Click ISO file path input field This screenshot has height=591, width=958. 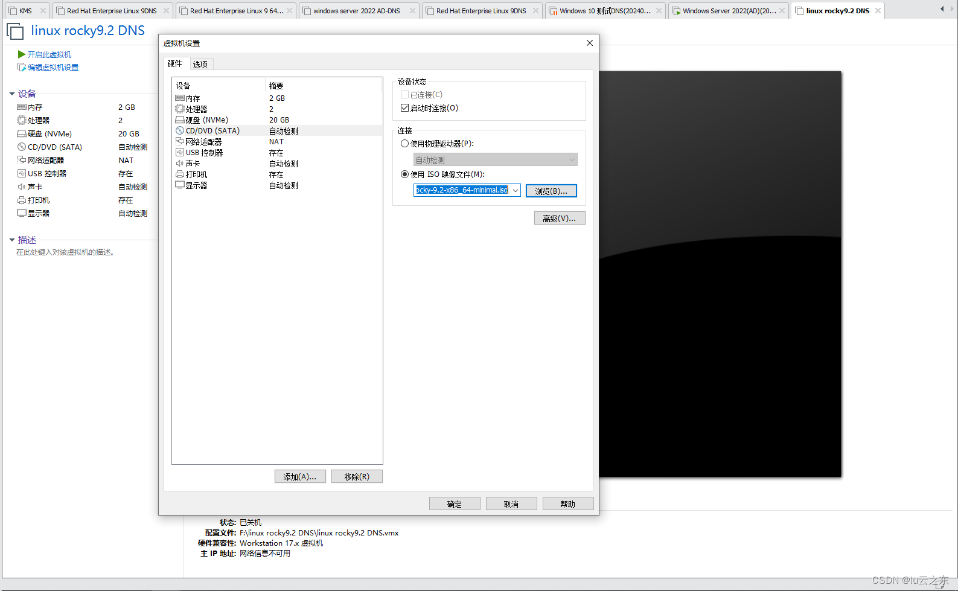point(462,190)
